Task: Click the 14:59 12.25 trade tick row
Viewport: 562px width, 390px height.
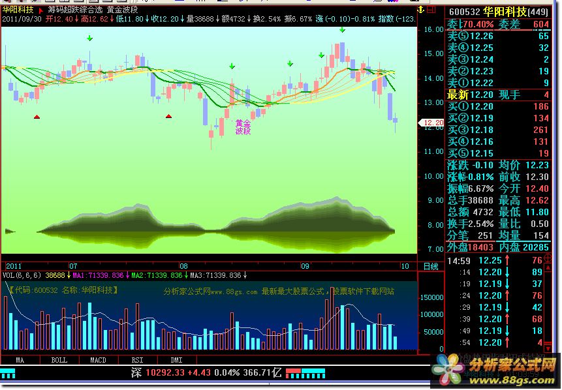Action: [x=495, y=260]
